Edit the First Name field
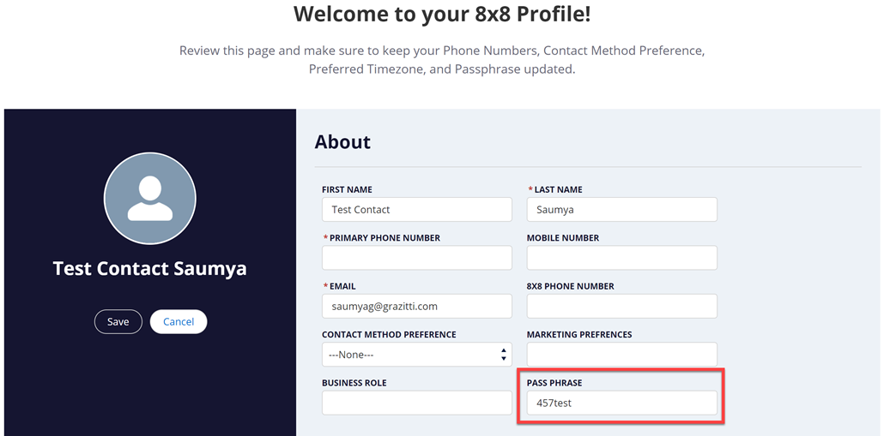 417,210
